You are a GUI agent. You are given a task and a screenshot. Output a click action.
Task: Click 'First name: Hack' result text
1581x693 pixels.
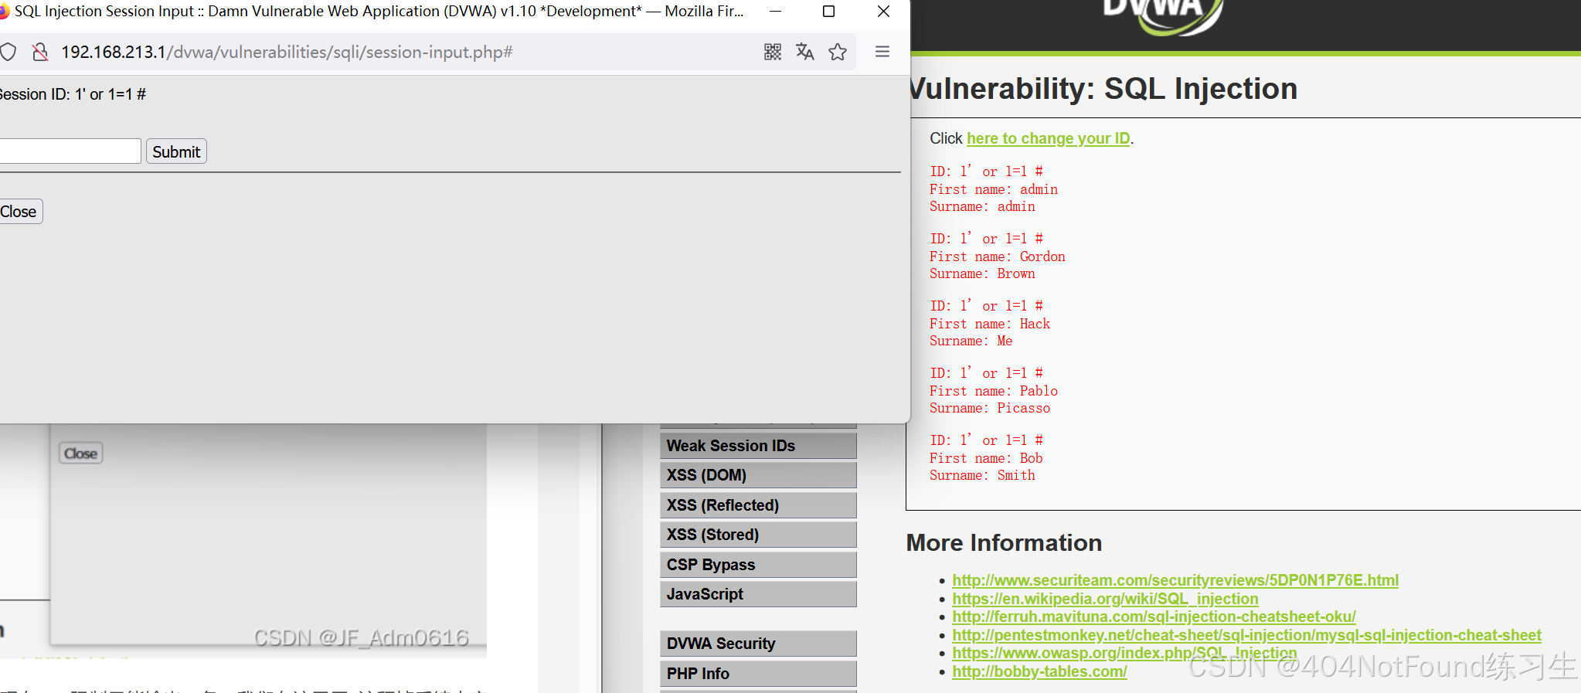point(990,324)
